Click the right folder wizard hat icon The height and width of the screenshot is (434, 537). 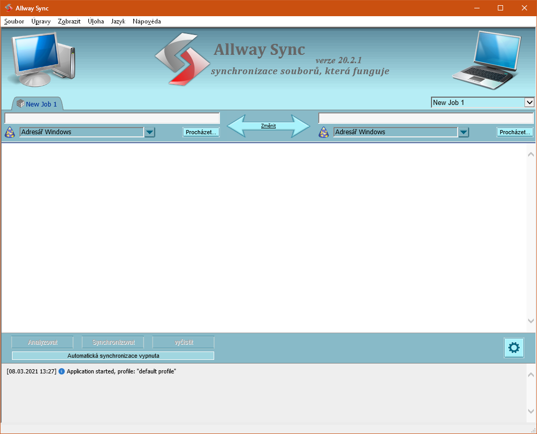[x=324, y=132]
